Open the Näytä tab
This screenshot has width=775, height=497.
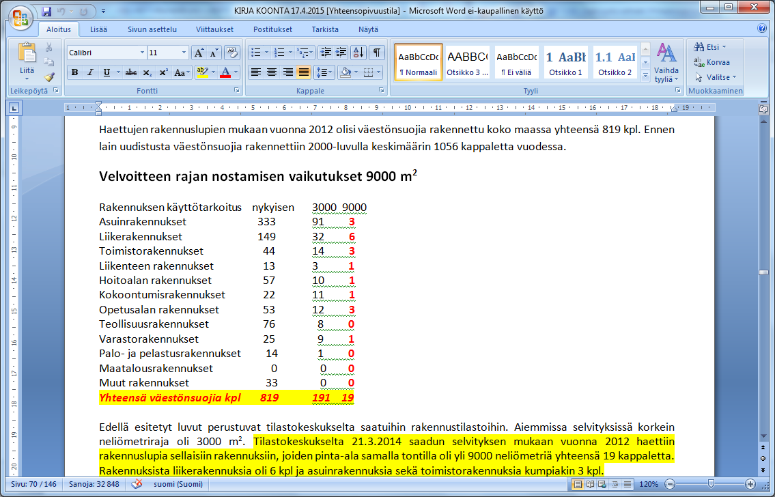pos(368,29)
